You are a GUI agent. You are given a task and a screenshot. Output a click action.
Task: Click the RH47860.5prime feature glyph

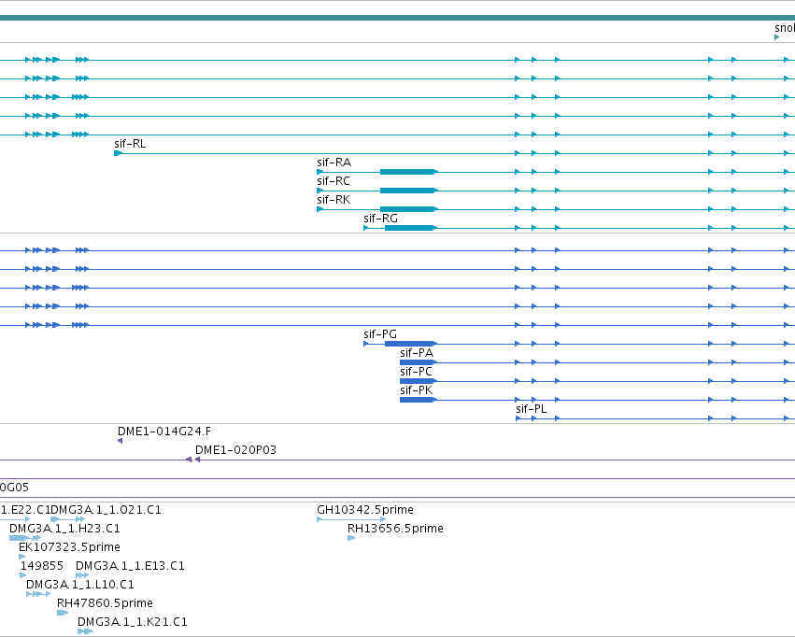(63, 614)
